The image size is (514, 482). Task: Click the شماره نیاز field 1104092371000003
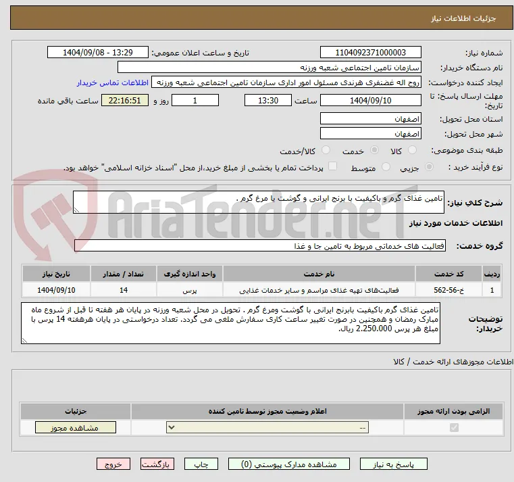point(370,52)
